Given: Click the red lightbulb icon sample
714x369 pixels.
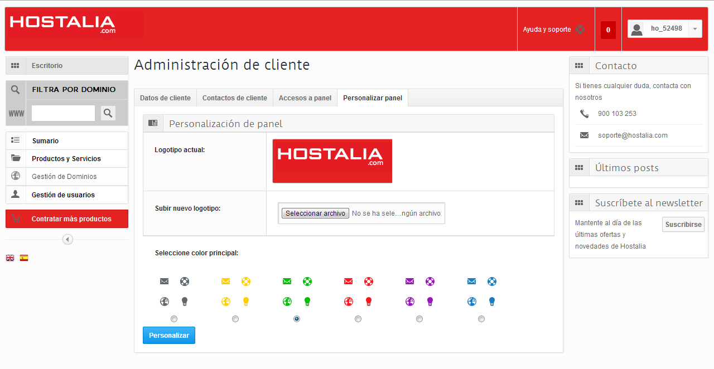Looking at the screenshot, I should (x=369, y=302).
